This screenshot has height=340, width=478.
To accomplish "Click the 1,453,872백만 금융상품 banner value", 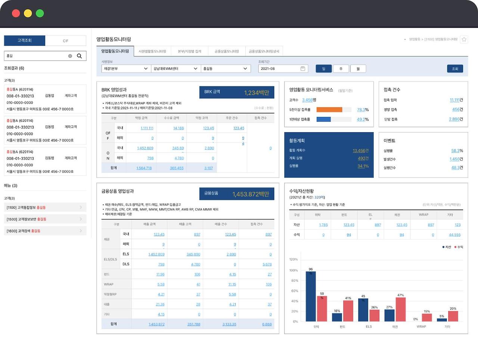I will coord(251,194).
